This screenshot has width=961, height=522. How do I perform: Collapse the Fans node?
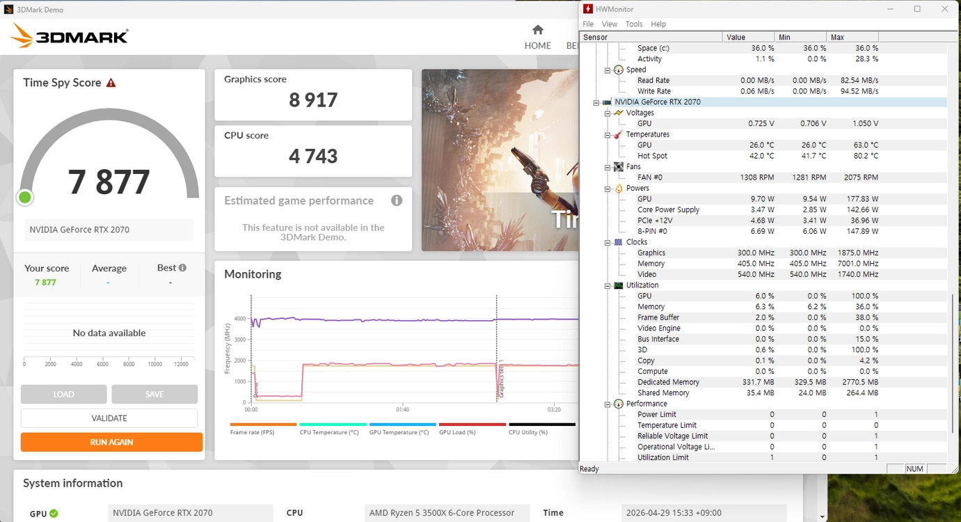coord(607,167)
